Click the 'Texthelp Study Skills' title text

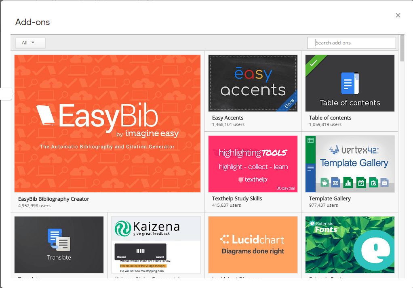click(x=237, y=198)
